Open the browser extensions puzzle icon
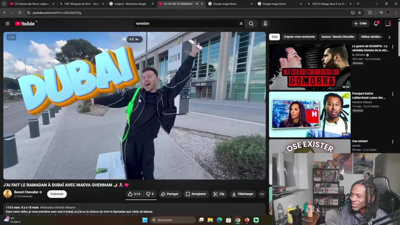Viewport: 400px width, 225px height. [x=370, y=12]
